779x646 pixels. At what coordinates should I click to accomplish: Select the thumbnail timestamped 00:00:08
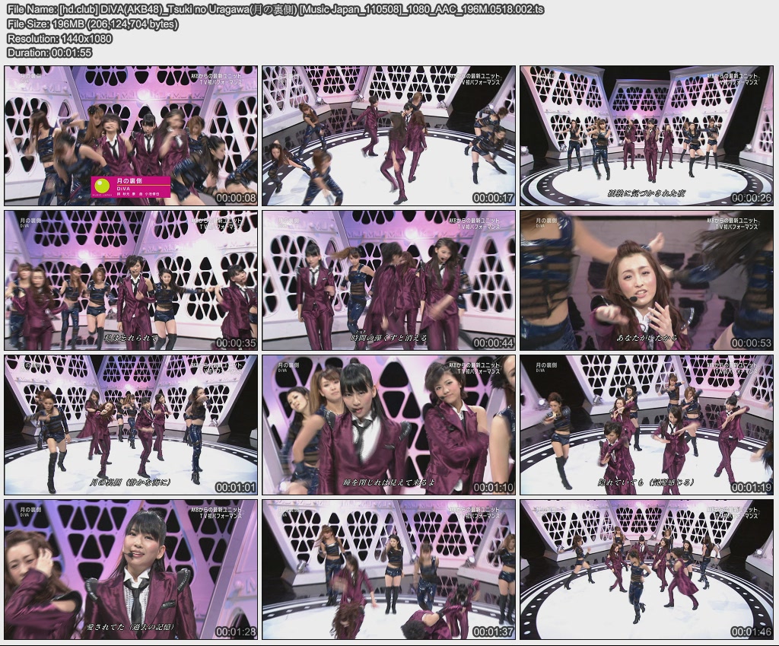pos(131,135)
